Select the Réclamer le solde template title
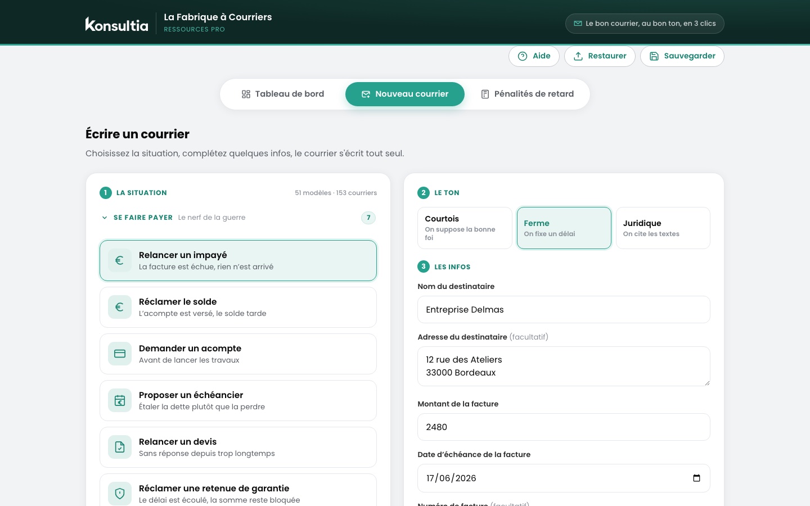The height and width of the screenshot is (506, 810). point(178,302)
